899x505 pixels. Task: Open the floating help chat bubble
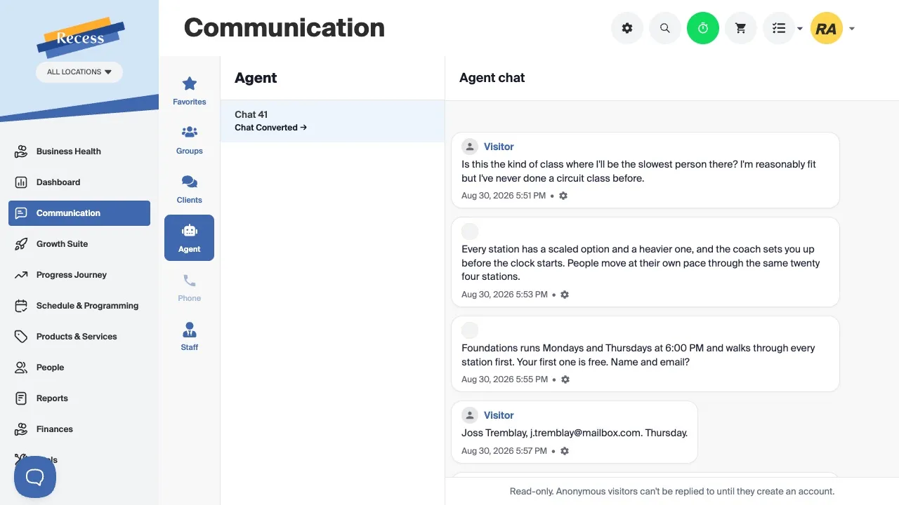coord(35,477)
